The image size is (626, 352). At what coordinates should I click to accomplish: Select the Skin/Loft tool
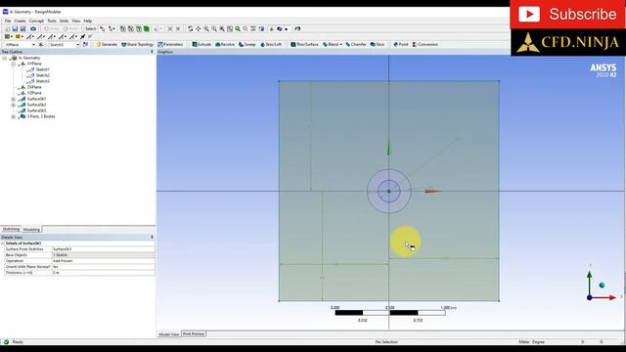click(x=271, y=44)
